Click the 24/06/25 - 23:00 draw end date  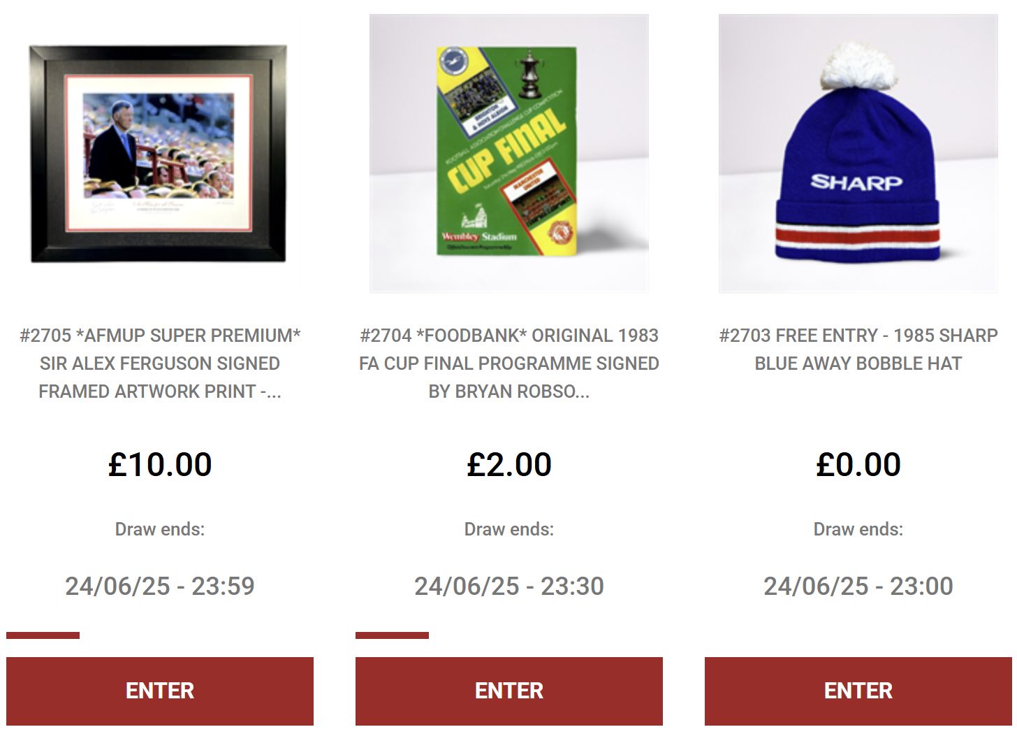point(858,586)
